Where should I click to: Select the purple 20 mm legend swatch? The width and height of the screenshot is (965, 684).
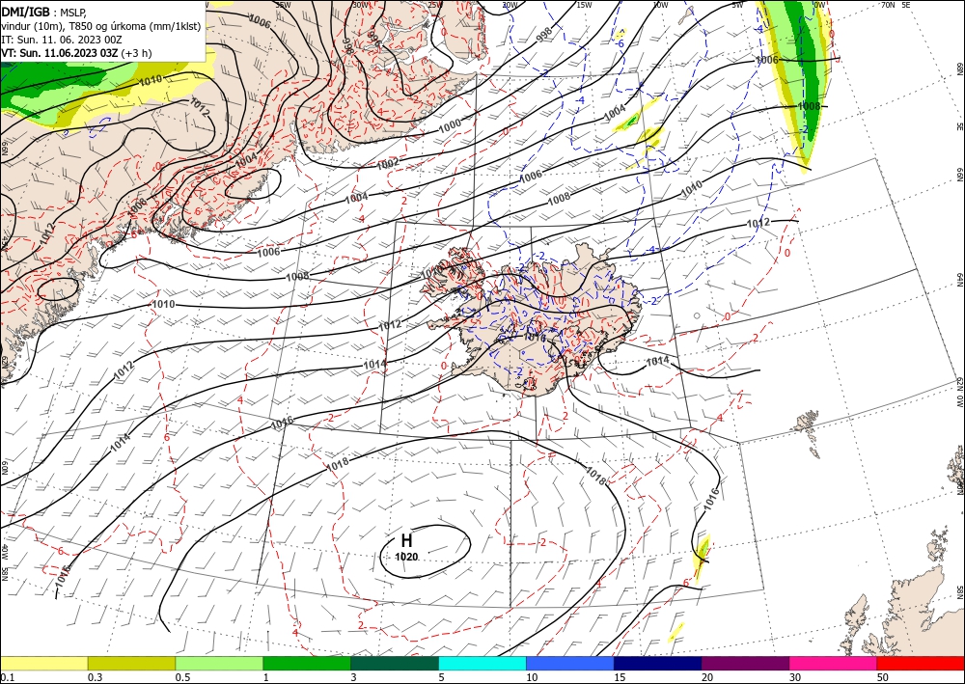(x=745, y=663)
